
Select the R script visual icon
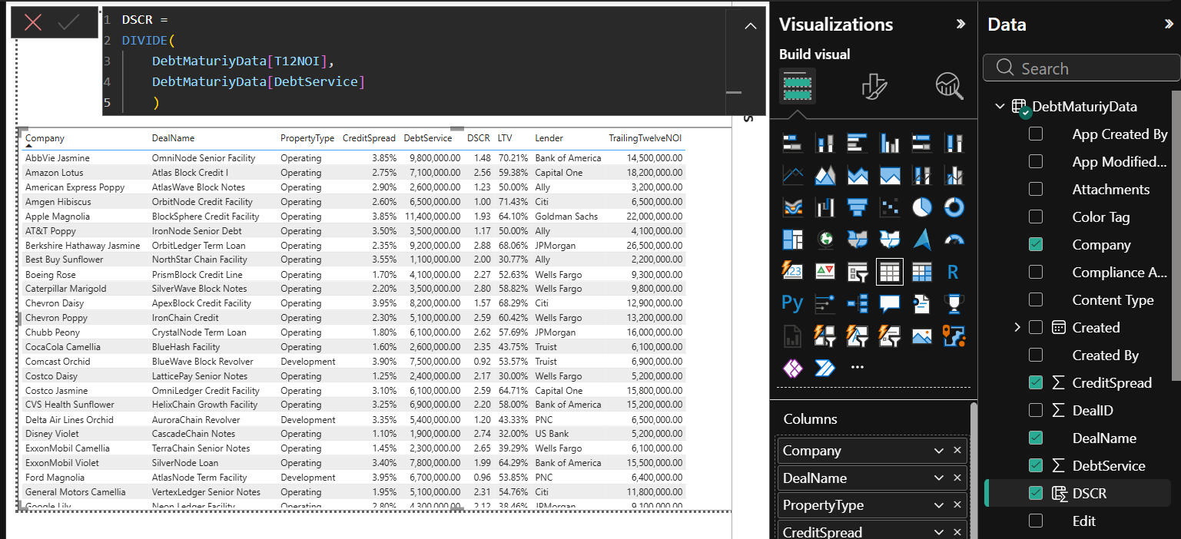954,272
